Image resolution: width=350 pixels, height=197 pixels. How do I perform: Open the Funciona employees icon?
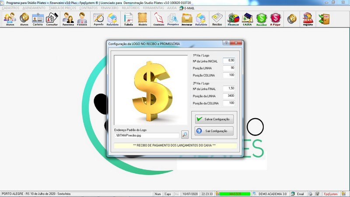[x=68, y=19]
